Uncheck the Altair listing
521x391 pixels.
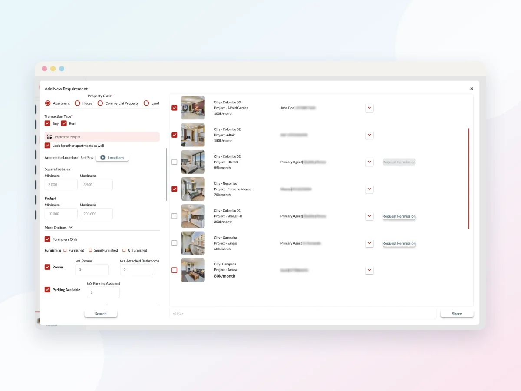pos(175,135)
